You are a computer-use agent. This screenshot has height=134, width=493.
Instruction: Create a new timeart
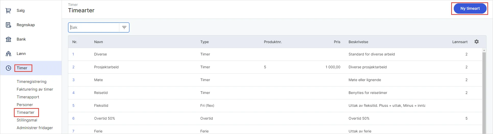tap(470, 8)
